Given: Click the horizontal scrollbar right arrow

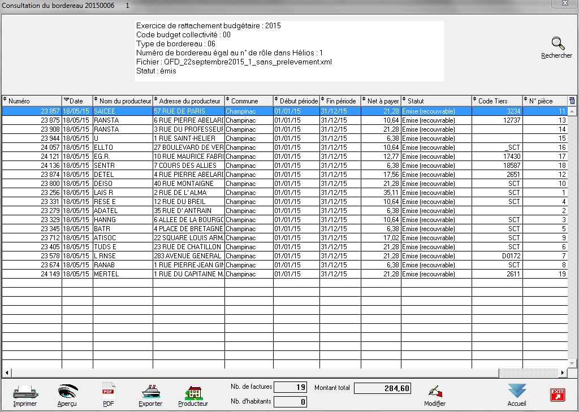Looking at the screenshot, I should tap(562, 373).
